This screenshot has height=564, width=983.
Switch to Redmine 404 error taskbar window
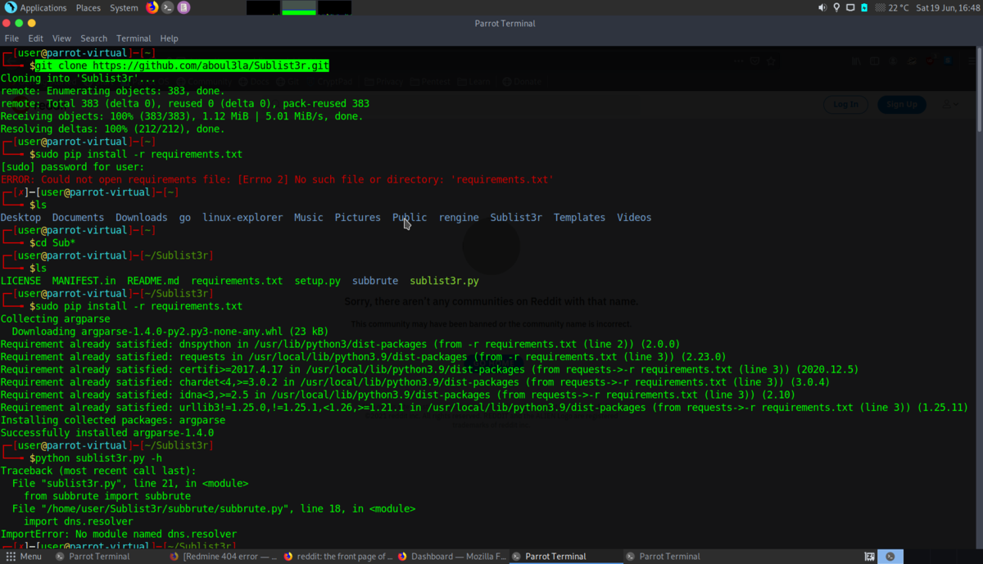[224, 557]
